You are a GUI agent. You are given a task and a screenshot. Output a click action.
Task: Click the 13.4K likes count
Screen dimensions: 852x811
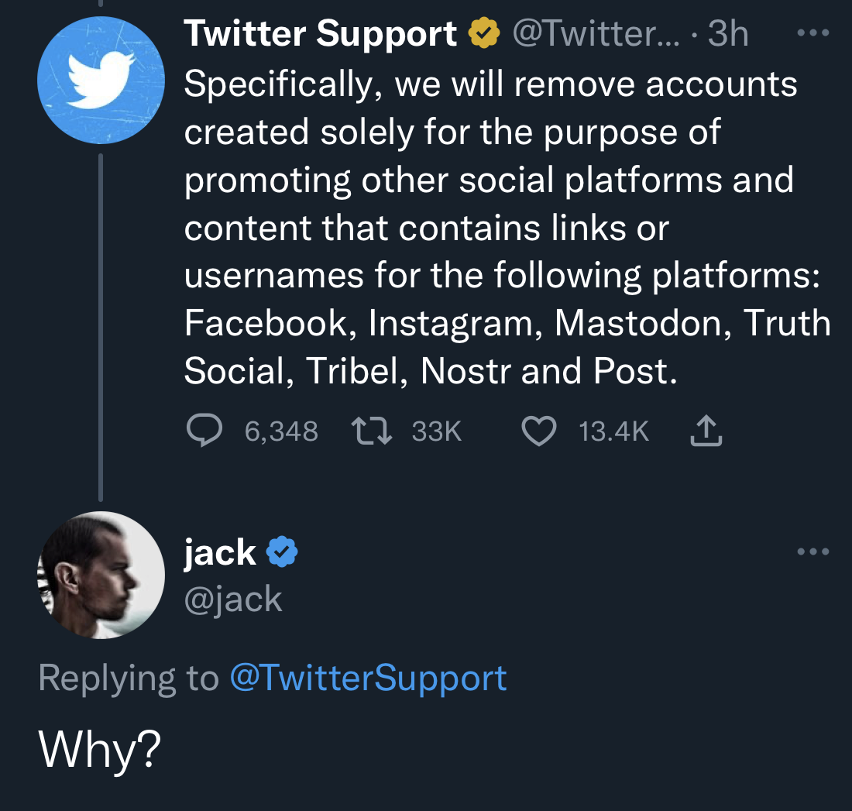coord(613,431)
